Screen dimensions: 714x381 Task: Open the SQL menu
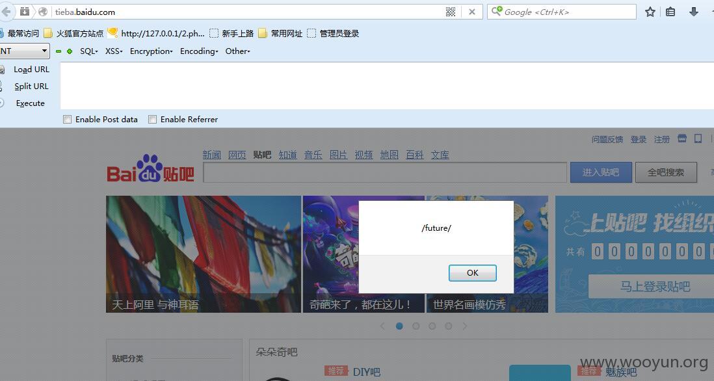[89, 51]
